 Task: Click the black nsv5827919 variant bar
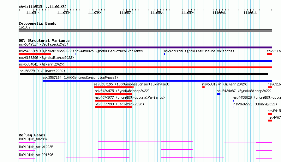(144, 74)
